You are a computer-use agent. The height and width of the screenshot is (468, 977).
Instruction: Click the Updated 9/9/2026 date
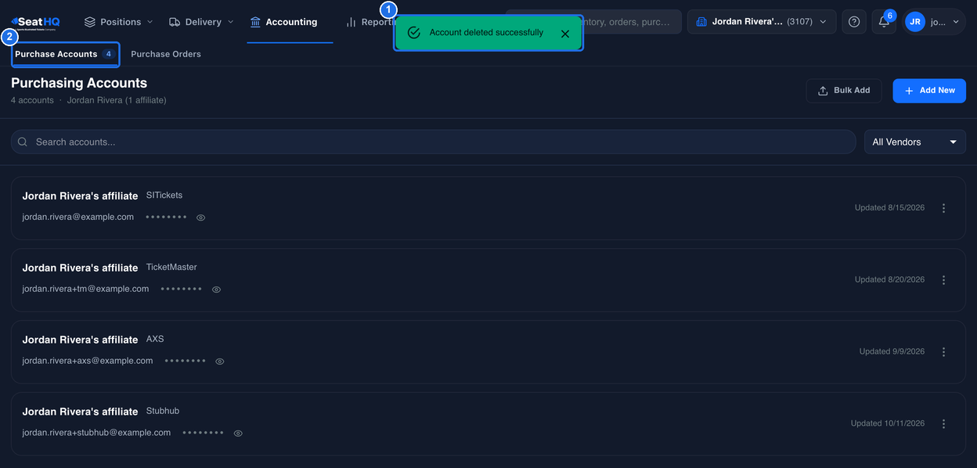point(892,352)
